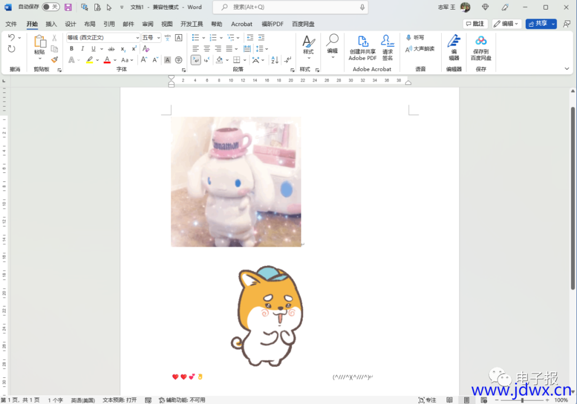
Task: Click the Redo icon
Action: point(11,49)
